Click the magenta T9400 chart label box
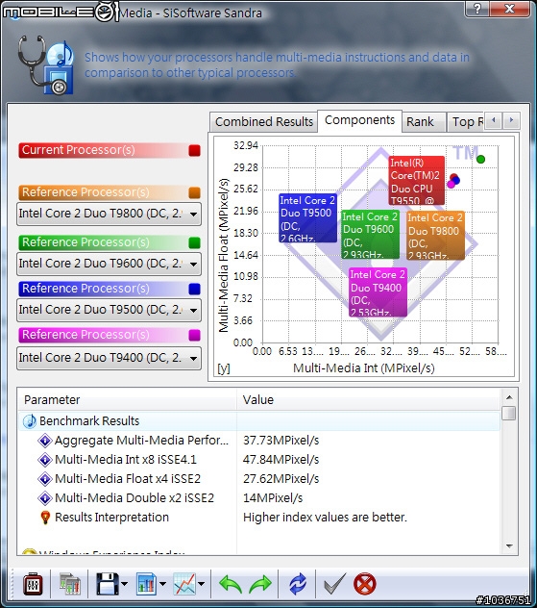 tap(378, 292)
